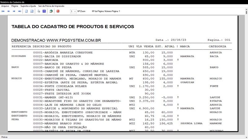248x139 pixels.
Task: Click the blue save icon
Action: point(44,11)
